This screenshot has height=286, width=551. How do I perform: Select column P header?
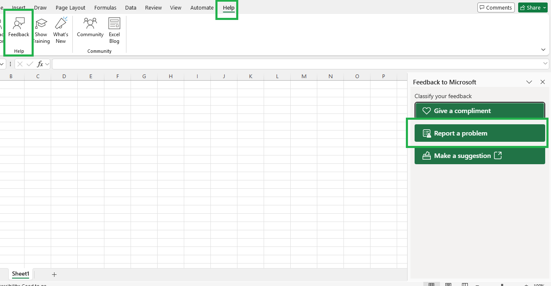point(383,76)
